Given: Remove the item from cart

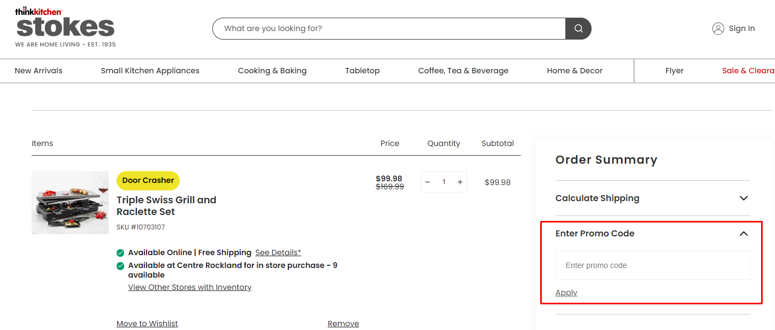Looking at the screenshot, I should coord(343,324).
